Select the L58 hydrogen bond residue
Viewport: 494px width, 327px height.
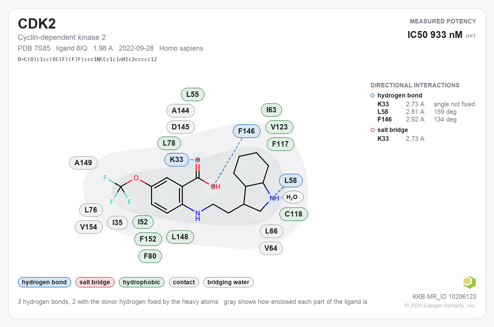coord(291,180)
